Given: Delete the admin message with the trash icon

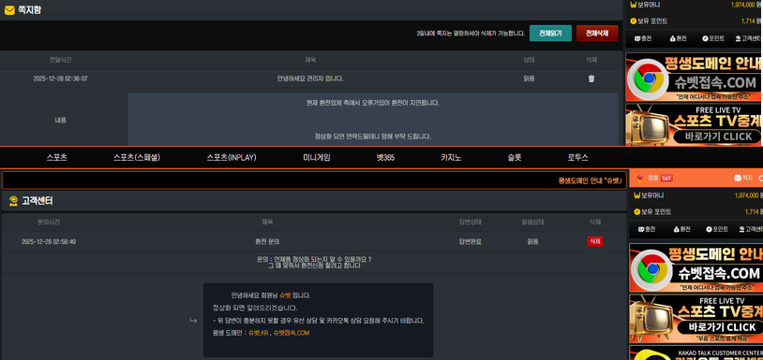Looking at the screenshot, I should pos(591,79).
